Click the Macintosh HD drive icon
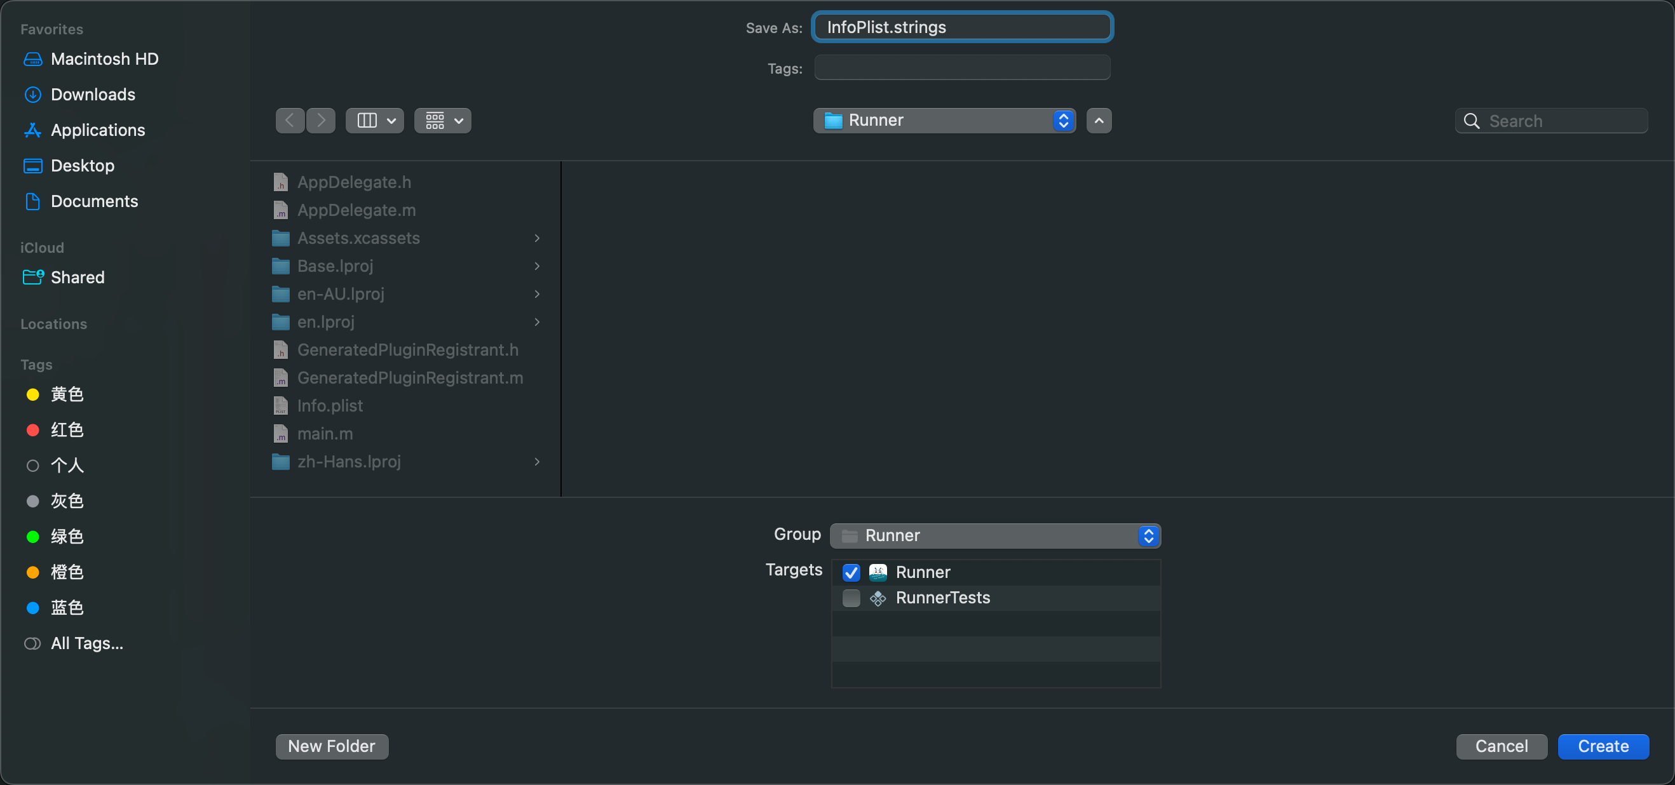 tap(32, 59)
